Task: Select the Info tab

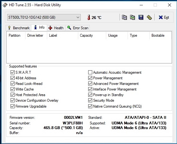Action: (x=39, y=27)
